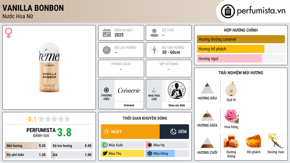Click the Vanilla Bonbon bottle product image
The height and width of the screenshot is (163, 290).
(49, 67)
